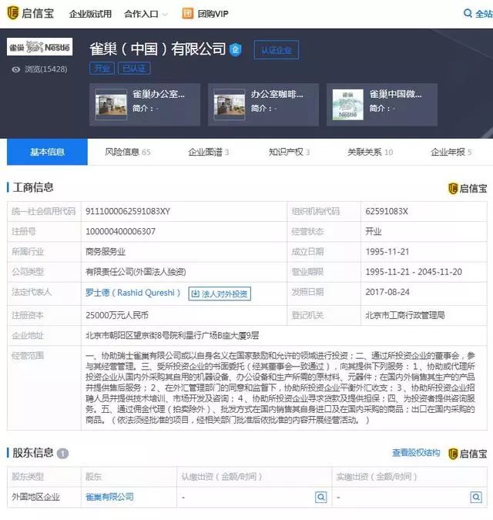This screenshot has height=520, width=493.
Task: Click registration number 100000400006307
Action: [x=120, y=231]
